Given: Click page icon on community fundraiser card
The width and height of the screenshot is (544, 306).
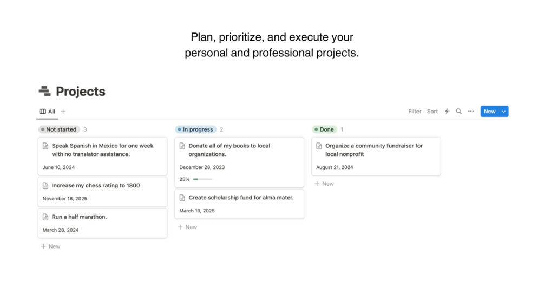Looking at the screenshot, I should [319, 146].
